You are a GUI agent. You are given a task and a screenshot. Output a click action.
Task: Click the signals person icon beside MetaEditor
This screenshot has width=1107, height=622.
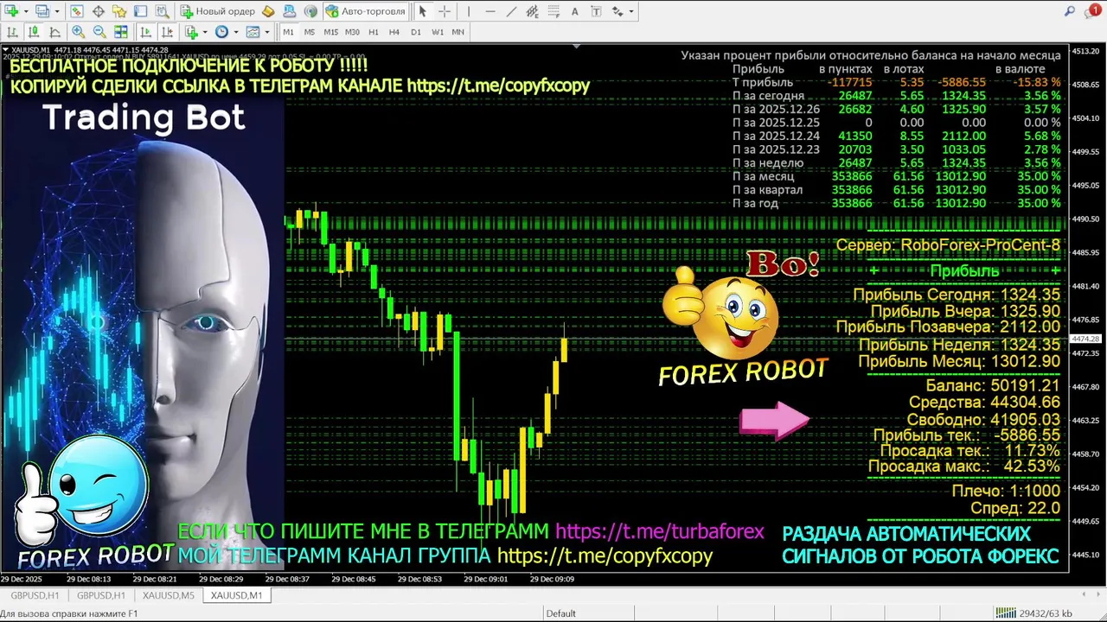pyautogui.click(x=290, y=11)
